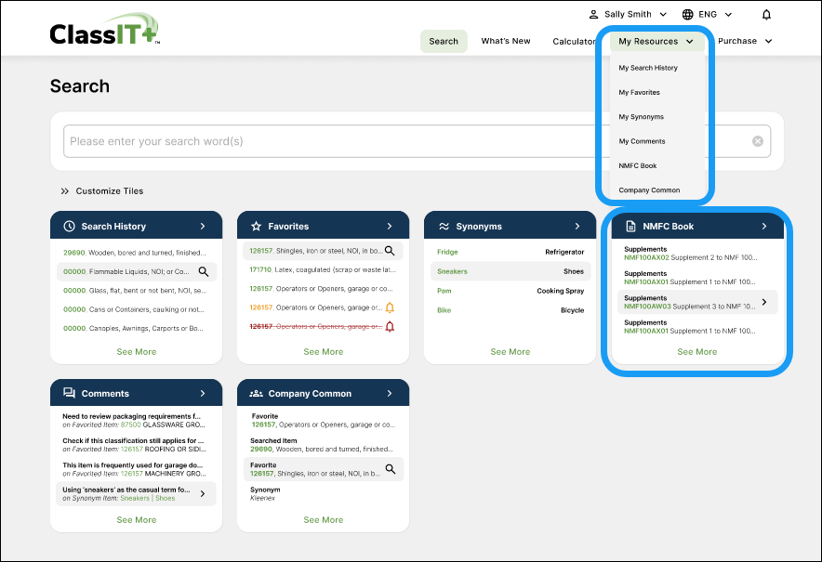Viewport: 822px width, 562px height.
Task: Click the NMFC Book document icon
Action: pos(630,227)
